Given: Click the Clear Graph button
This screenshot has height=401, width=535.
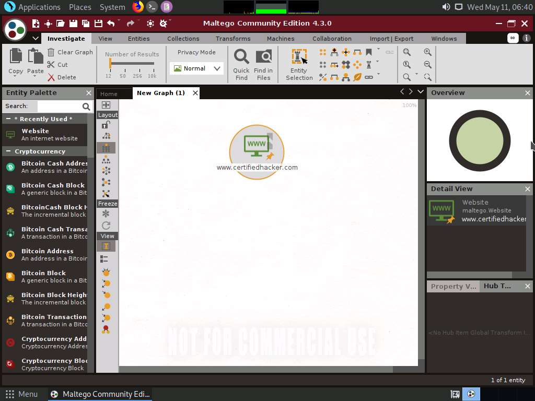Looking at the screenshot, I should click(71, 52).
